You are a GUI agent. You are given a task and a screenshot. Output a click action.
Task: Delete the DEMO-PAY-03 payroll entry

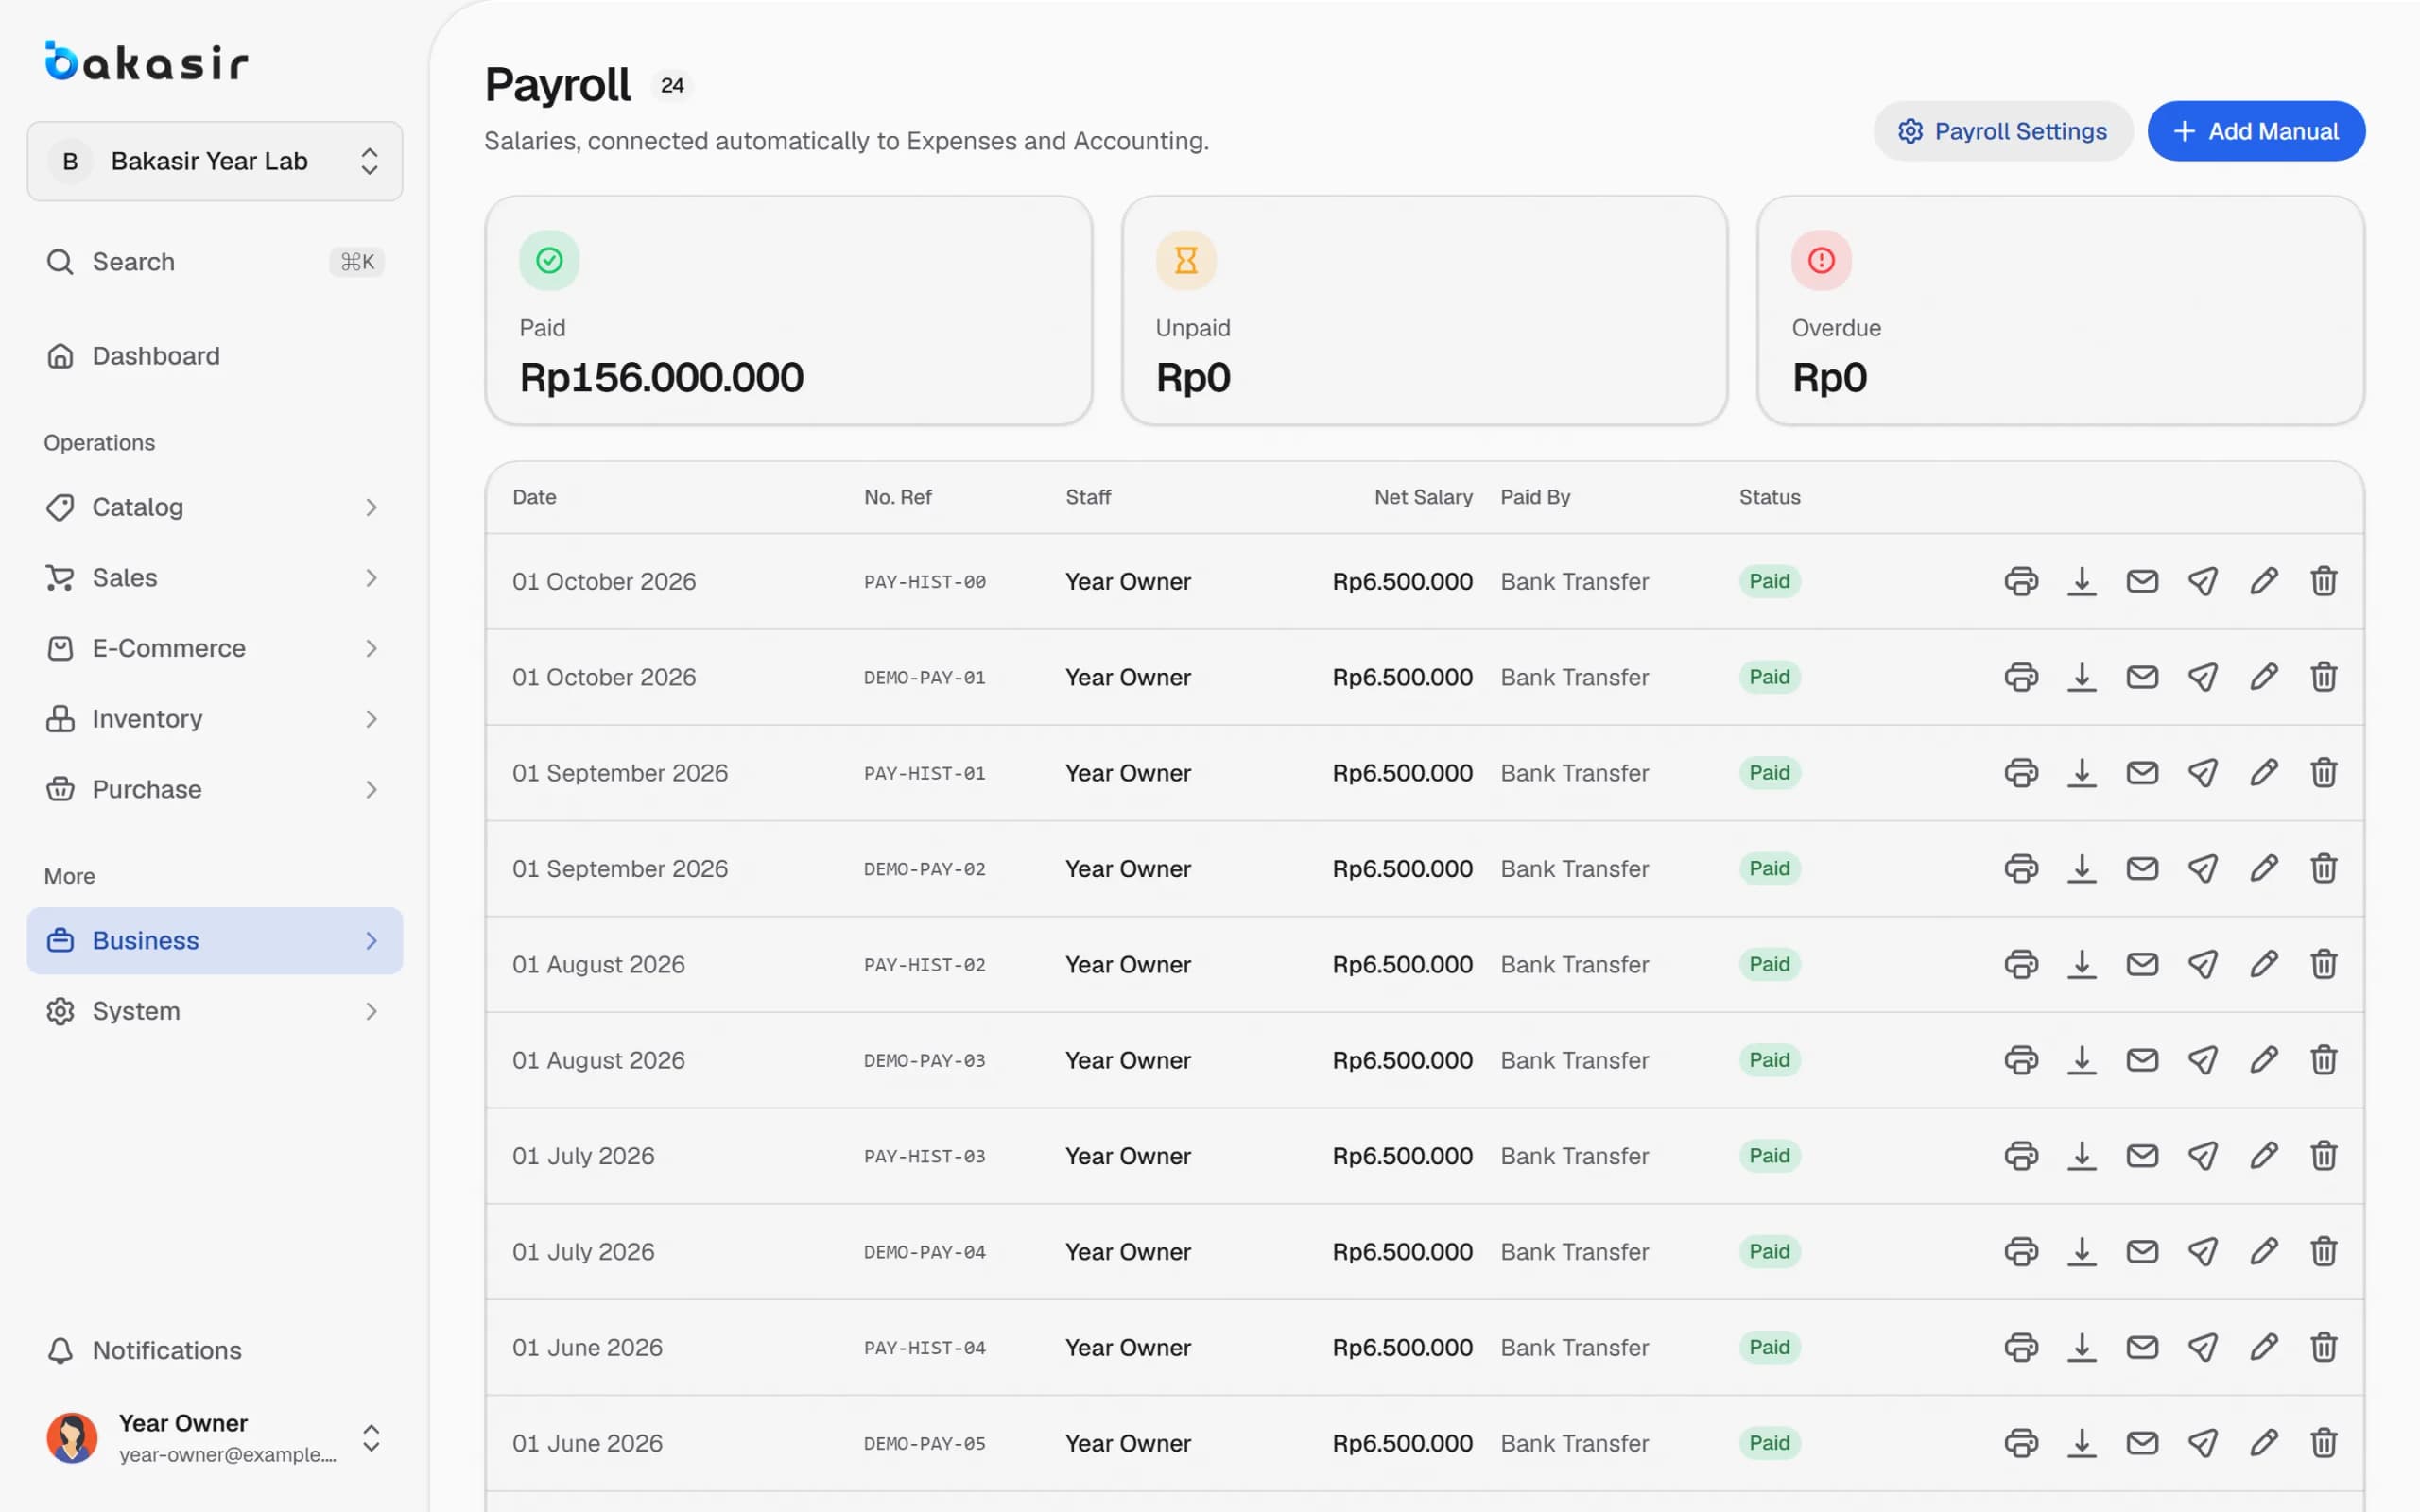[2324, 1060]
